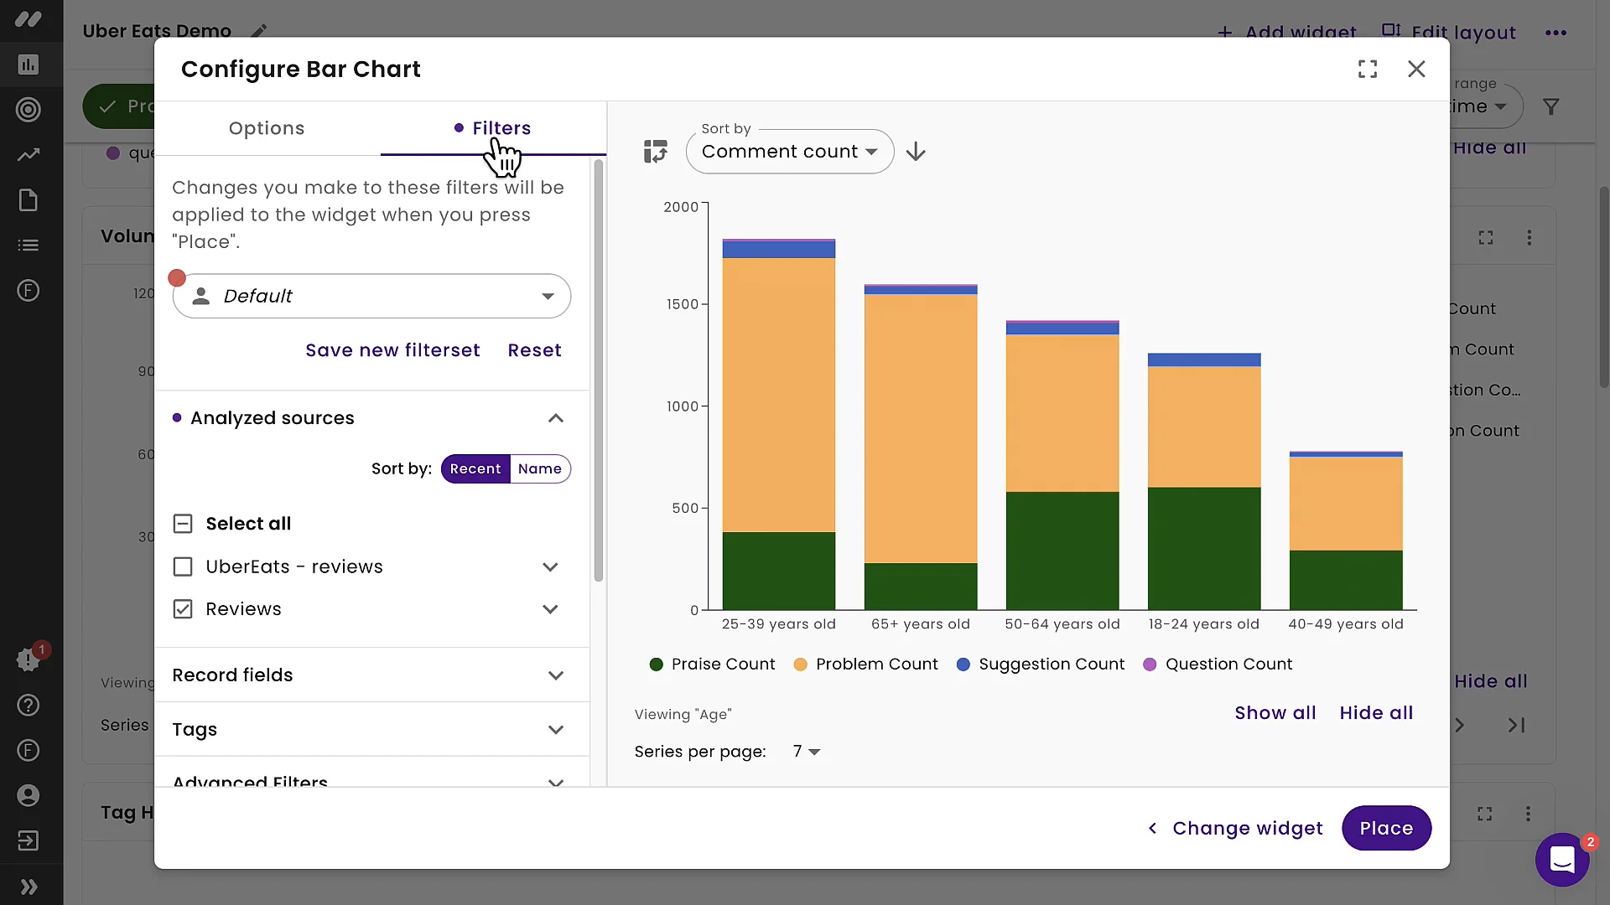Click the document icon in the sidebar
The height and width of the screenshot is (905, 1610).
[28, 200]
